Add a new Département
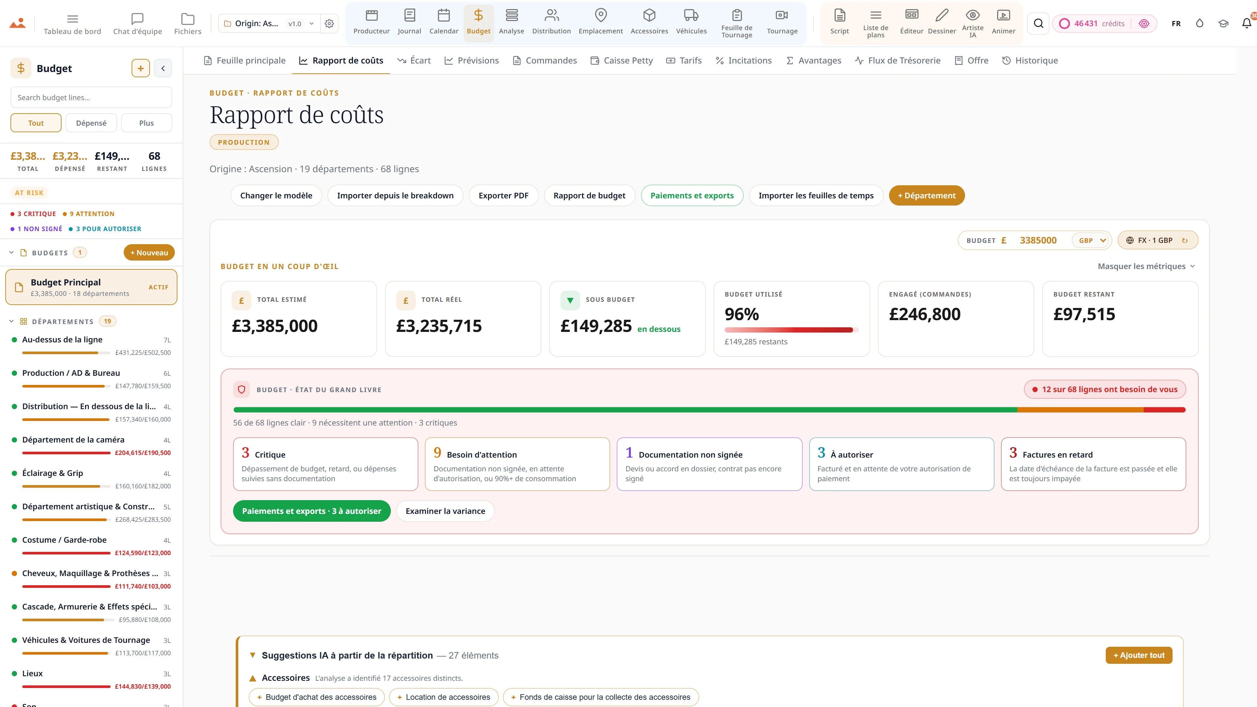This screenshot has width=1257, height=707. tap(926, 196)
